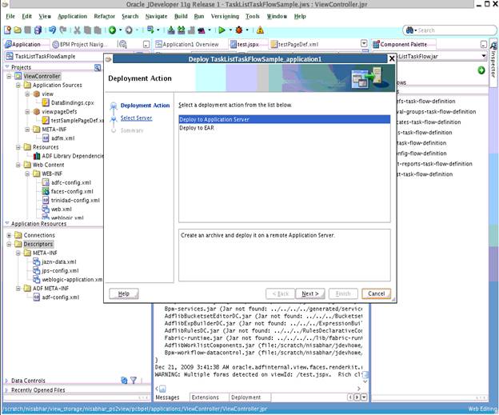Click the jazn-data.xml file icon
Screen dimensions: 499x415
coord(37,261)
